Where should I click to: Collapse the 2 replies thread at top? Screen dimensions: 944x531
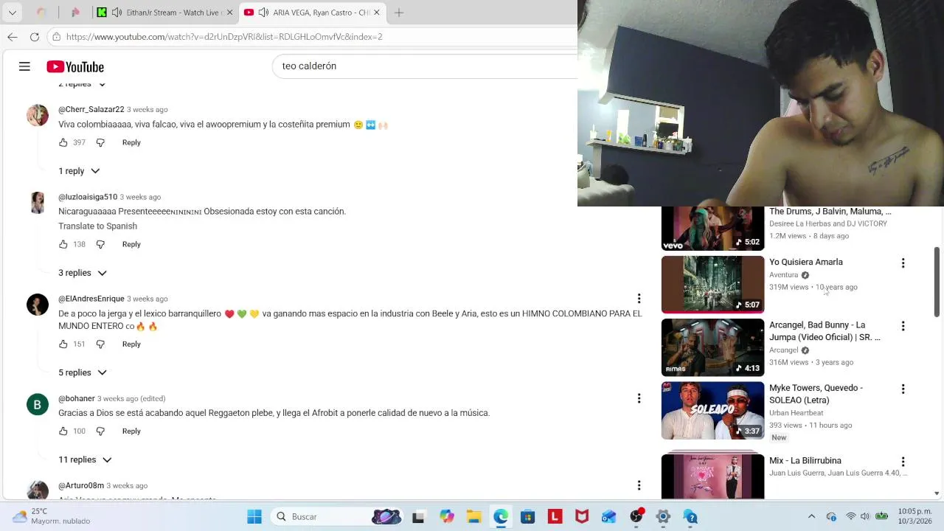83,85
